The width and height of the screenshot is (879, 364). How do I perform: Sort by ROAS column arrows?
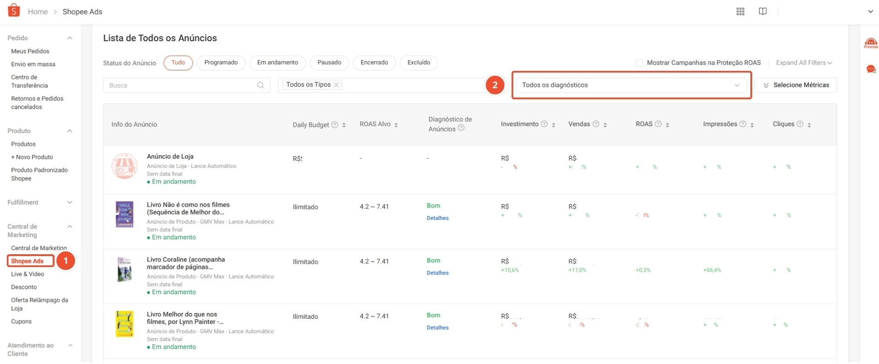click(667, 125)
